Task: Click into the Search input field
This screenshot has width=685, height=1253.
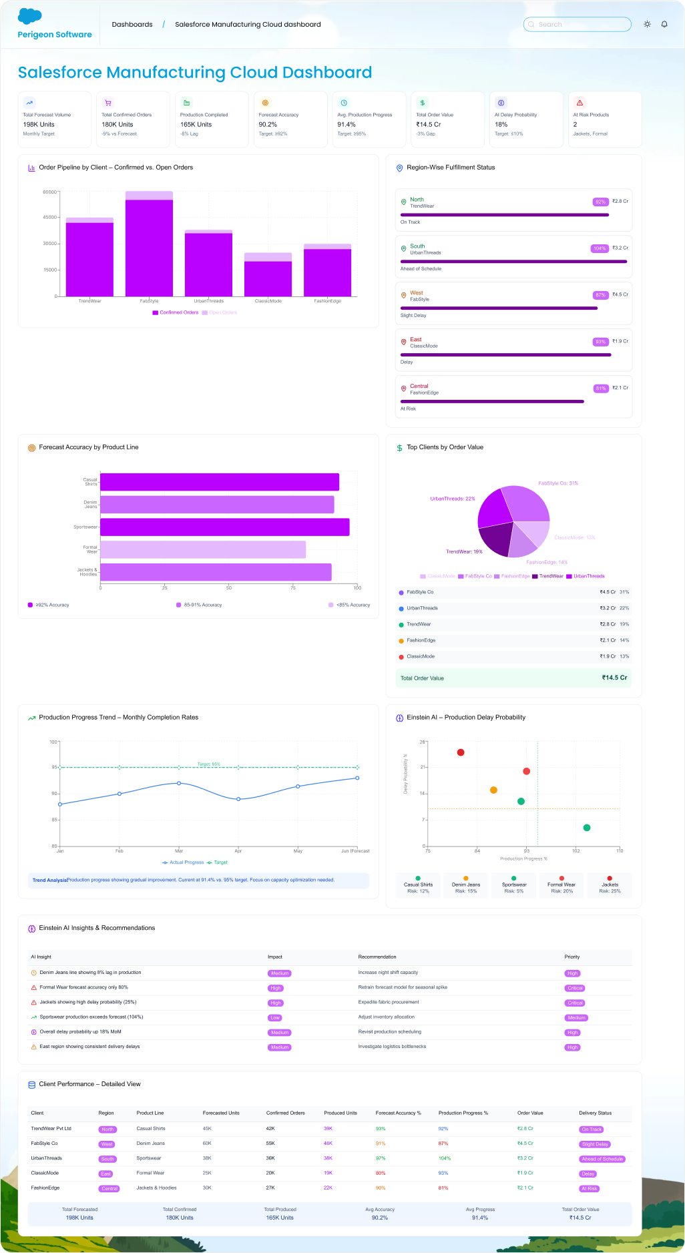Action: tap(578, 24)
